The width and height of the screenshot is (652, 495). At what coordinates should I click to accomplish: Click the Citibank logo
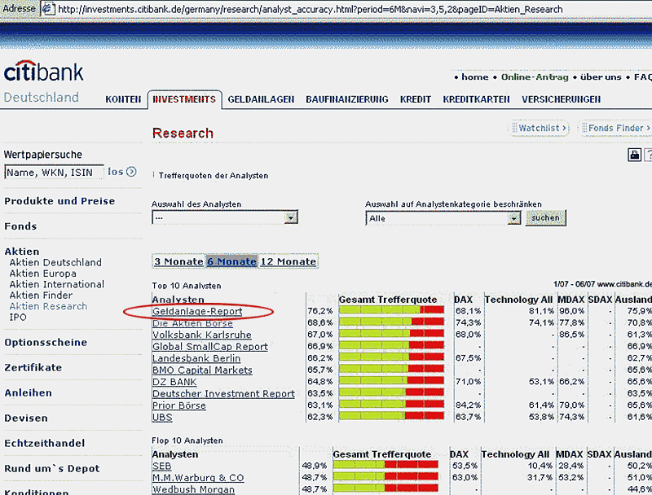point(44,72)
